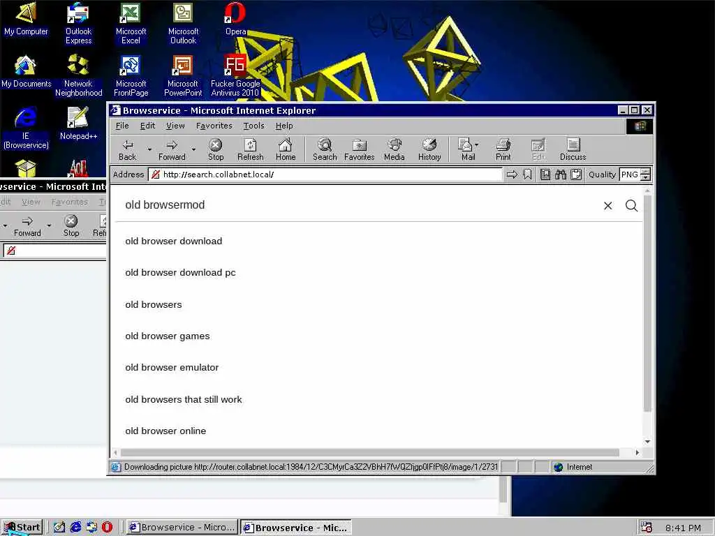
Task: Click magnifier search icon in page
Action: click(x=631, y=206)
